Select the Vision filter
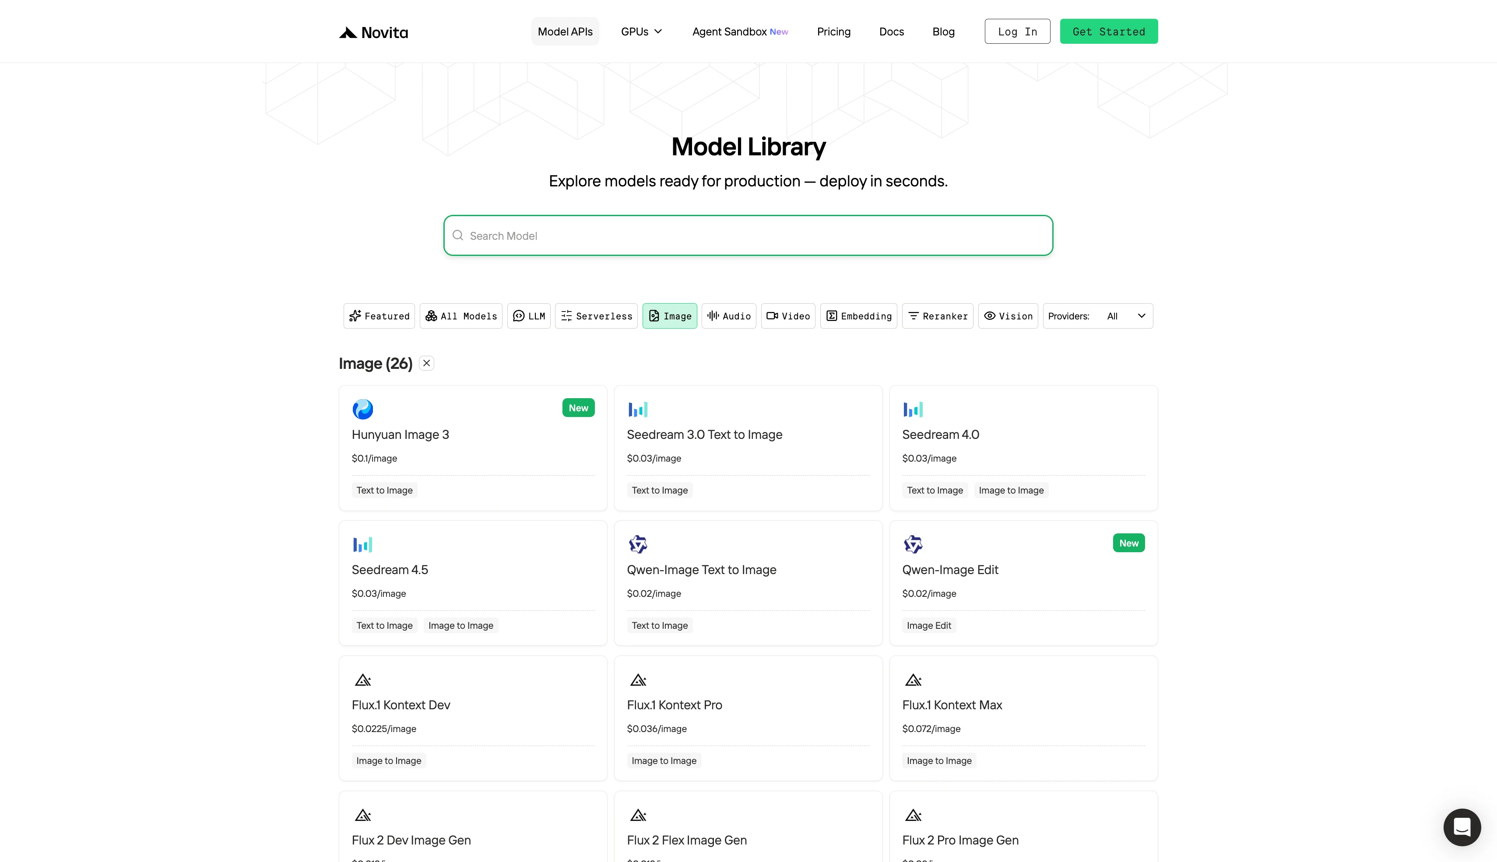The width and height of the screenshot is (1497, 862). (x=1008, y=316)
